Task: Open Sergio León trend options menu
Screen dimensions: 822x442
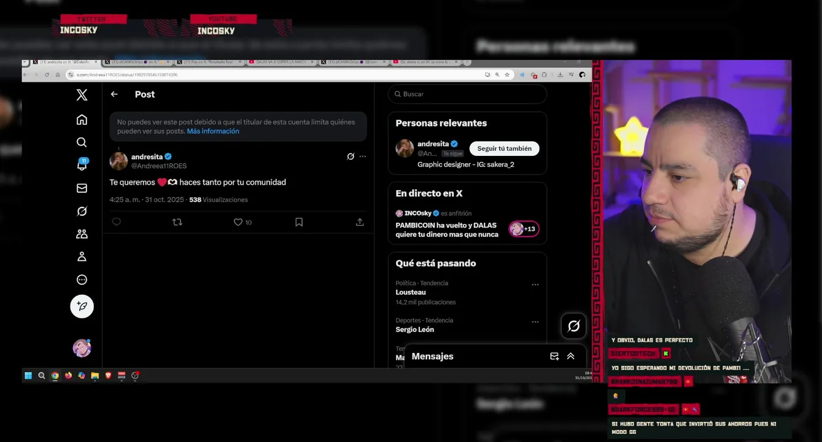Action: click(535, 322)
